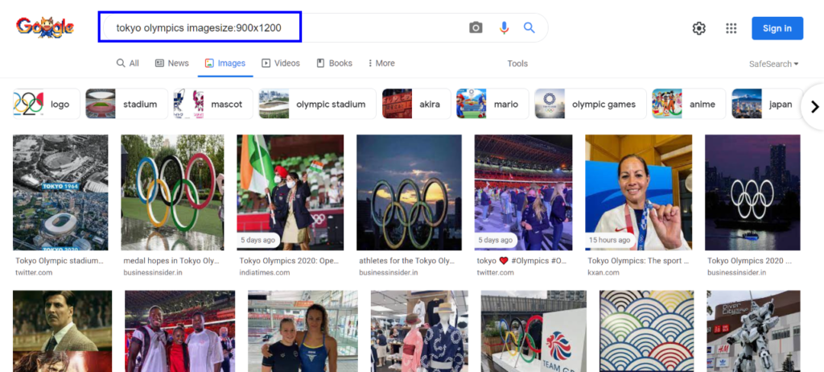Switch to the News tab
This screenshot has height=372, width=824.
click(172, 63)
